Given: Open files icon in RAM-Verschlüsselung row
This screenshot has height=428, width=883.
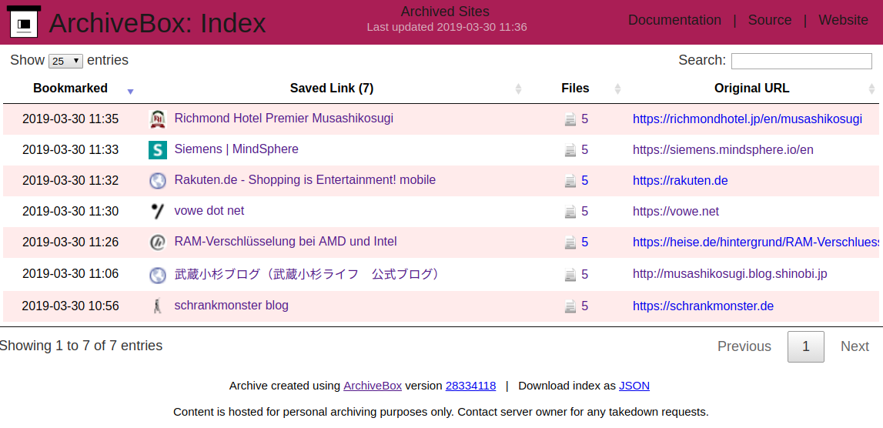Looking at the screenshot, I should click(x=570, y=242).
